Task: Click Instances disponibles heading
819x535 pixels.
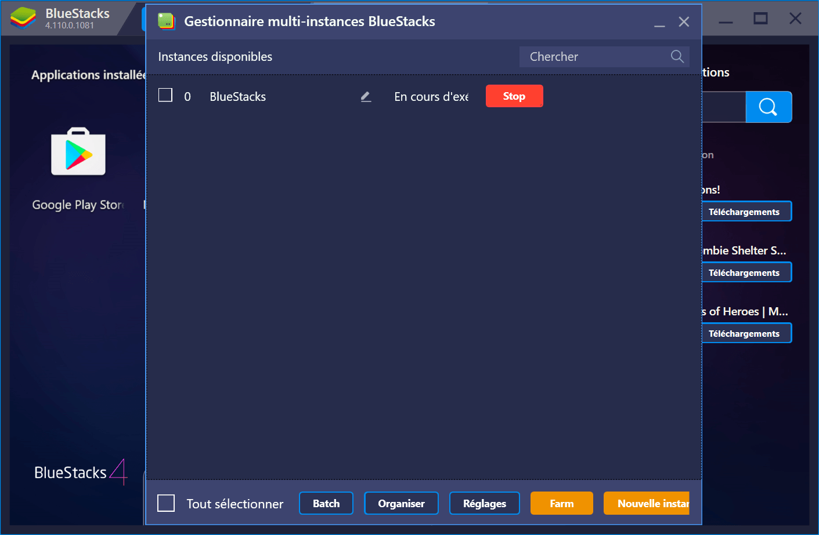Action: 215,57
